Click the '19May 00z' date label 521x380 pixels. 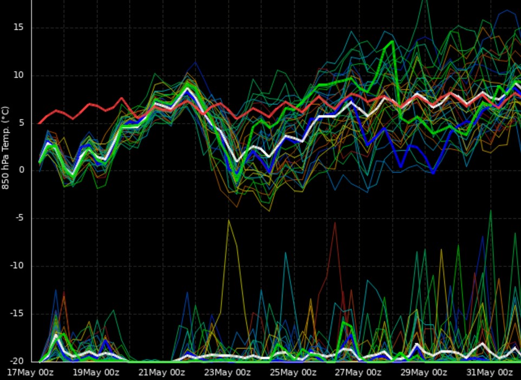[96, 372]
